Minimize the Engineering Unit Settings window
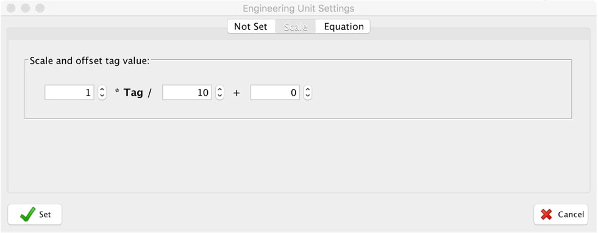Viewport: 598px width, 233px height. 26,8
